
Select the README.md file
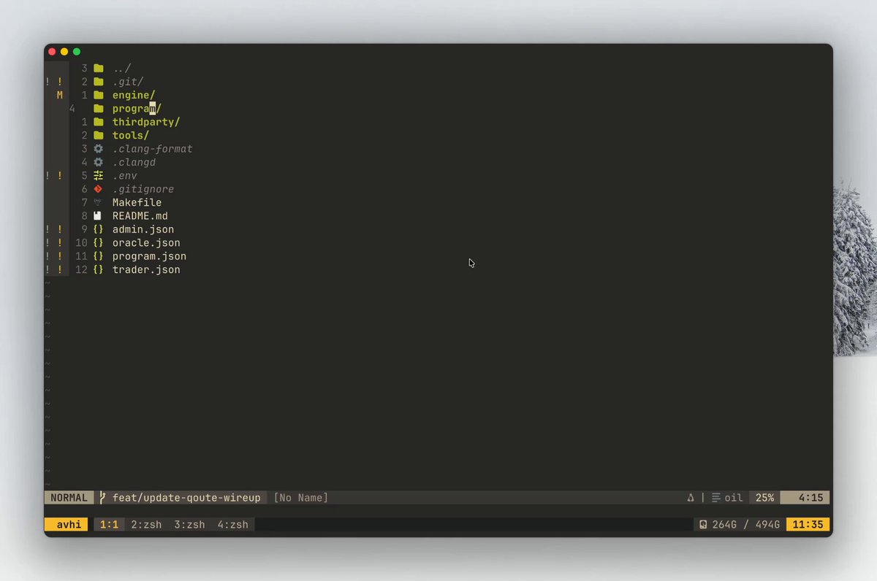pos(140,216)
